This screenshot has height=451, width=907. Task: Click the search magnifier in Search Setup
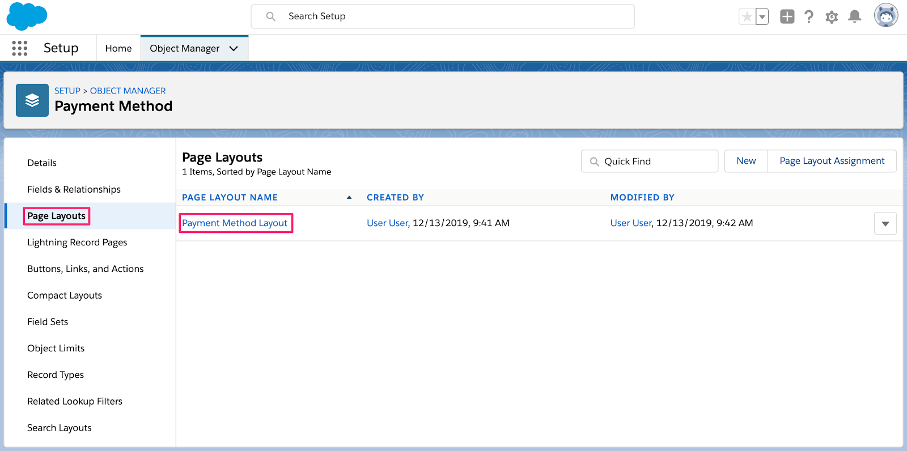(271, 16)
